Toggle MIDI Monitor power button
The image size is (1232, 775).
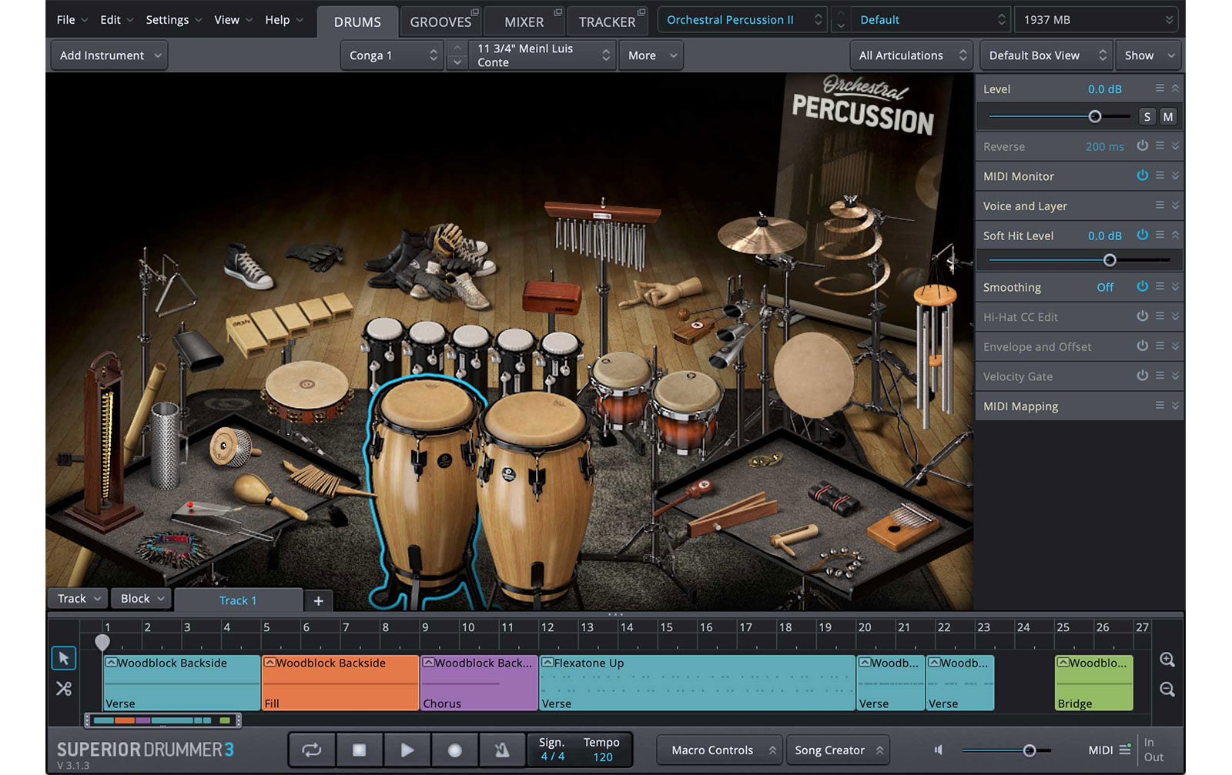click(1143, 175)
